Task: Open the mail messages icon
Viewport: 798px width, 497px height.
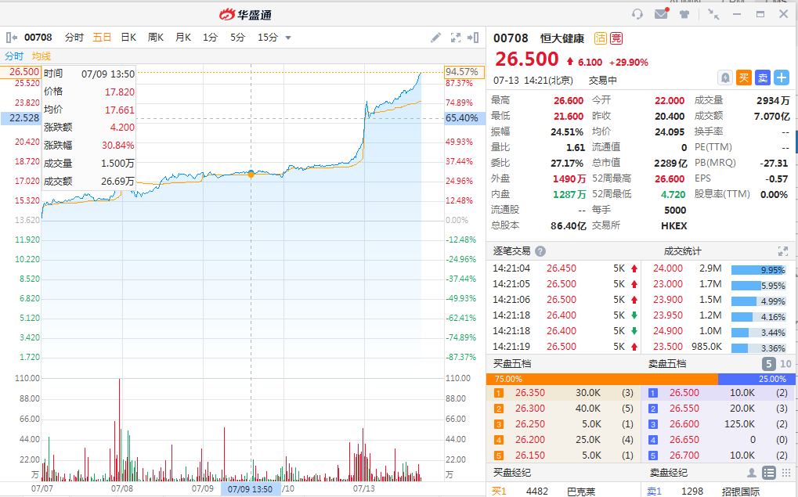Action: [x=662, y=14]
